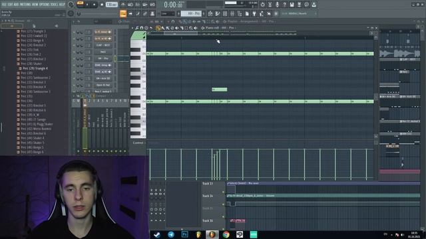Open the HH - Pro pattern selector
The height and width of the screenshot is (239, 426).
coord(191,13)
